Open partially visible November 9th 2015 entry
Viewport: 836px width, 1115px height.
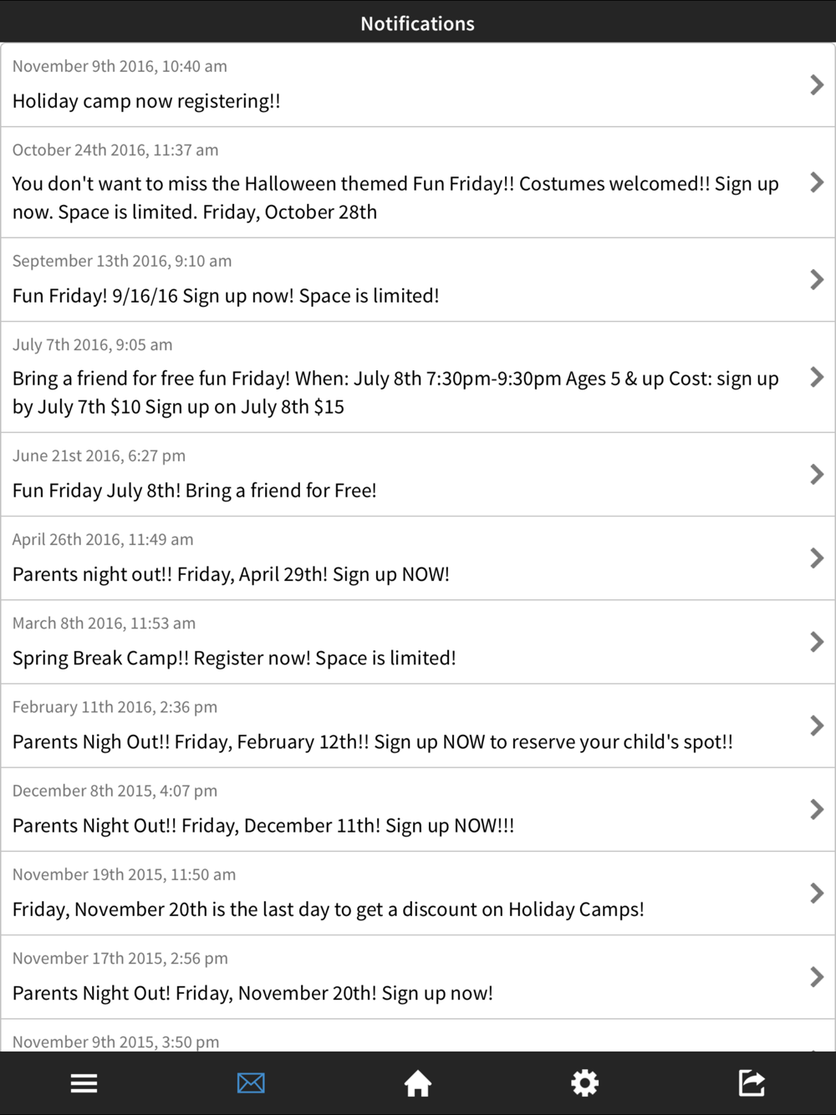(x=418, y=1036)
